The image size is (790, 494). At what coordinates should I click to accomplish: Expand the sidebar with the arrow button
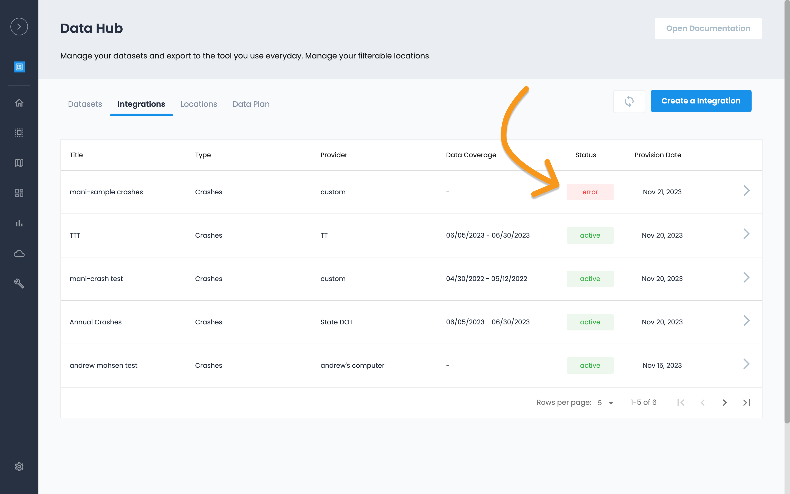19,26
